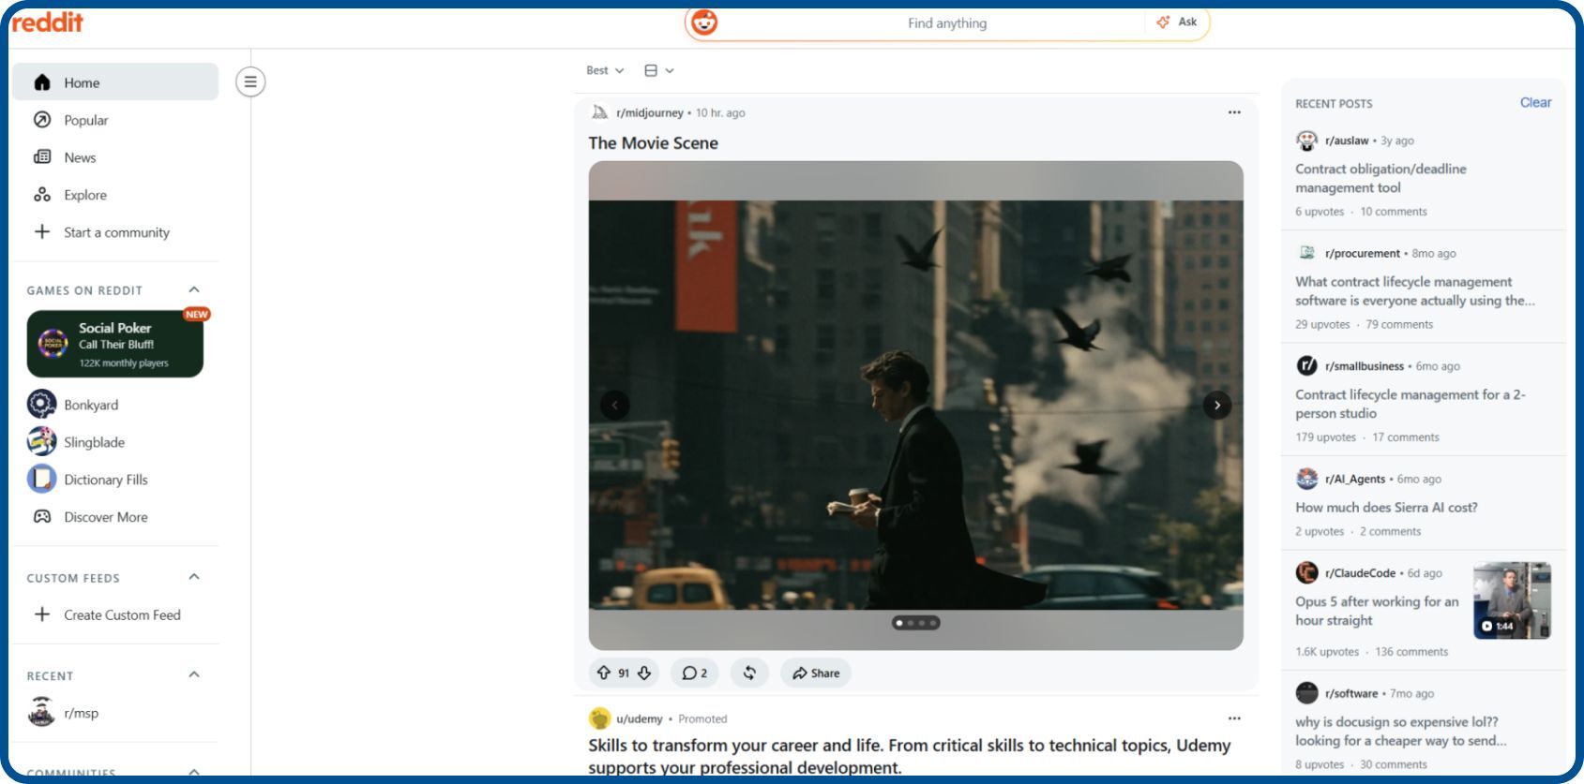Select the gallery pagination dots
1584x784 pixels.
click(915, 623)
